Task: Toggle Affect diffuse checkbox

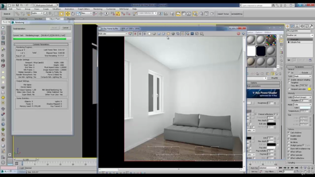Action: point(289,152)
